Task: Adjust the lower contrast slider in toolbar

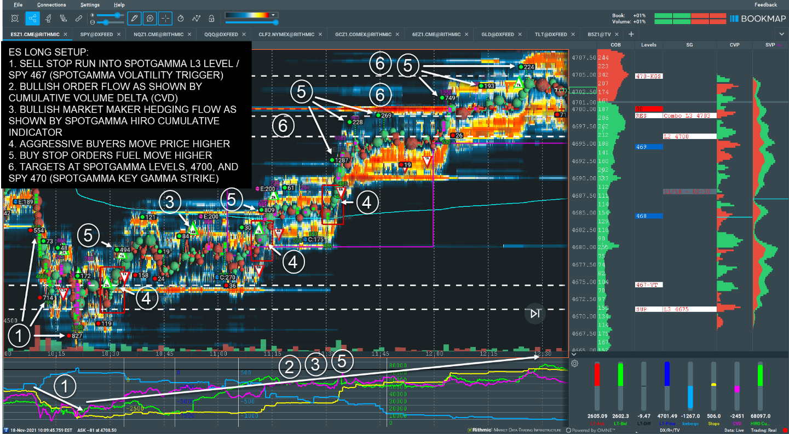Action: [x=110, y=22]
